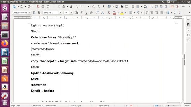The width and height of the screenshot is (191, 107).
Task: Insert an image
Action: click(117, 7)
